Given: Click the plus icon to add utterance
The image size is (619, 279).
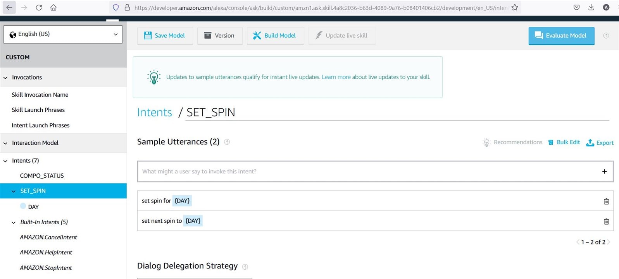Looking at the screenshot, I should tap(604, 172).
